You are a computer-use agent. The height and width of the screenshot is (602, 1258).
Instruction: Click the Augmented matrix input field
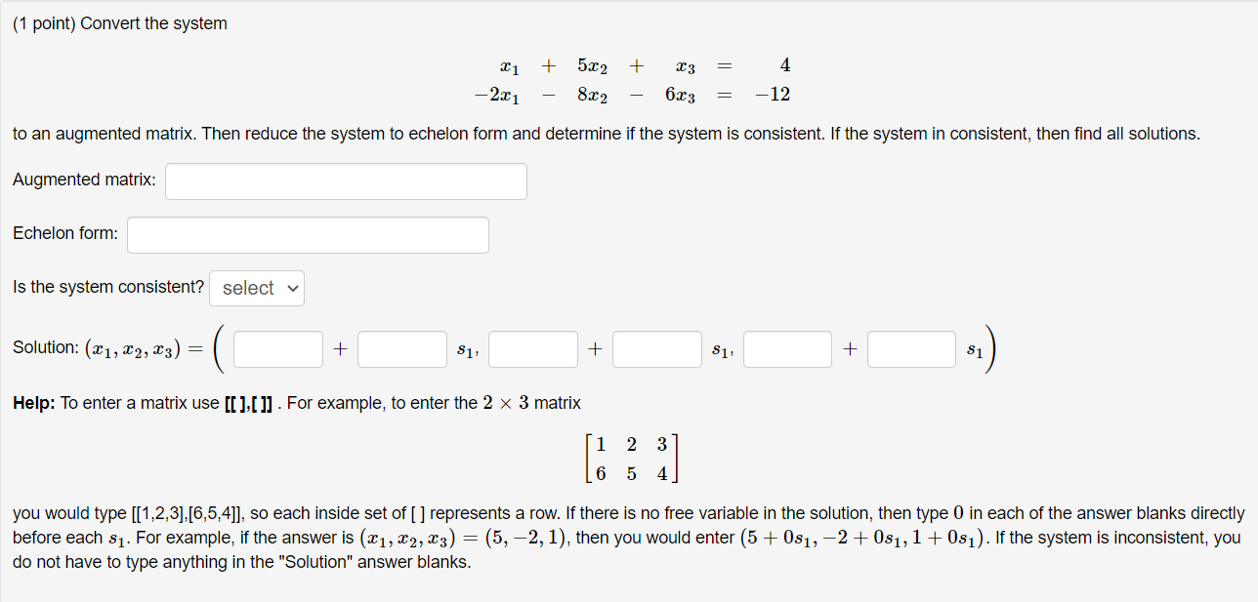tap(346, 181)
